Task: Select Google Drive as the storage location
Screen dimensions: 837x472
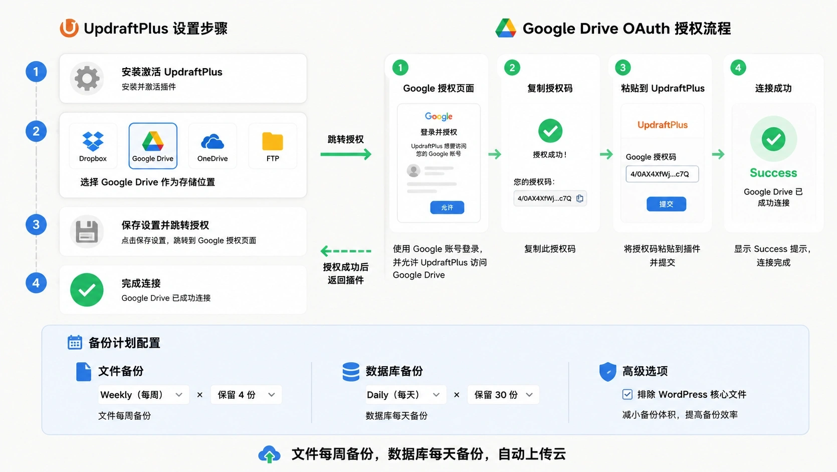Action: [153, 145]
